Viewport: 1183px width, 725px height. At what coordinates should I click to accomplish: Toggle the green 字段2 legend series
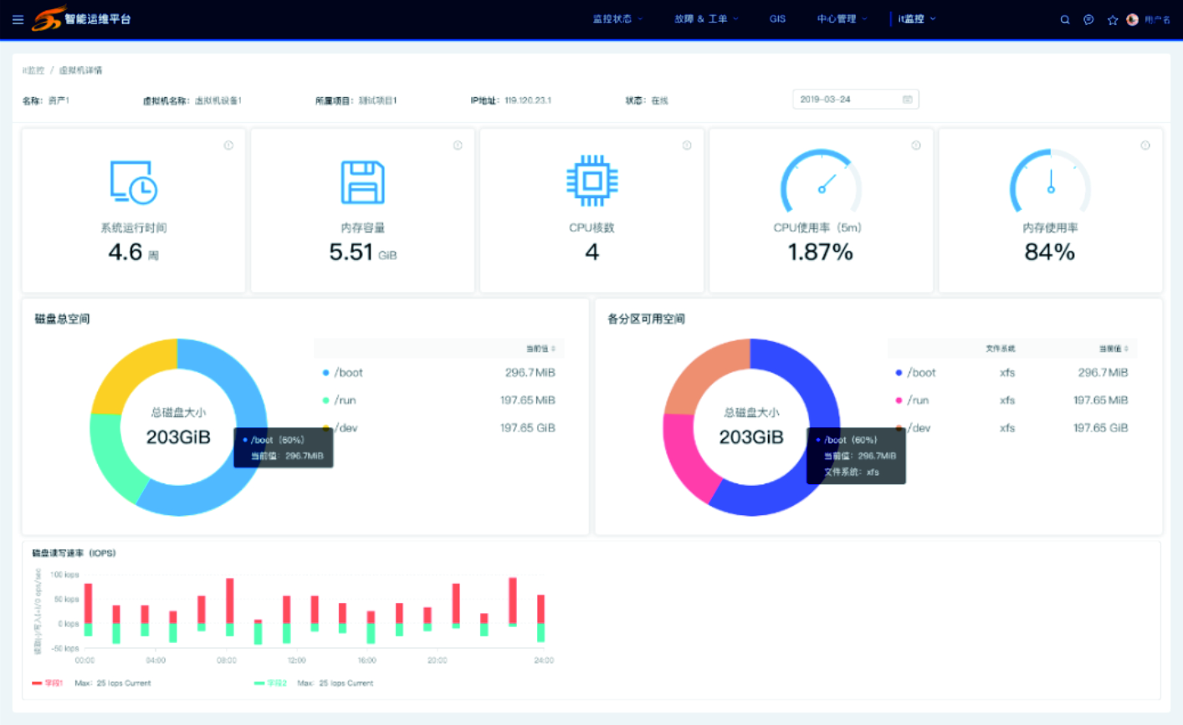point(270,683)
